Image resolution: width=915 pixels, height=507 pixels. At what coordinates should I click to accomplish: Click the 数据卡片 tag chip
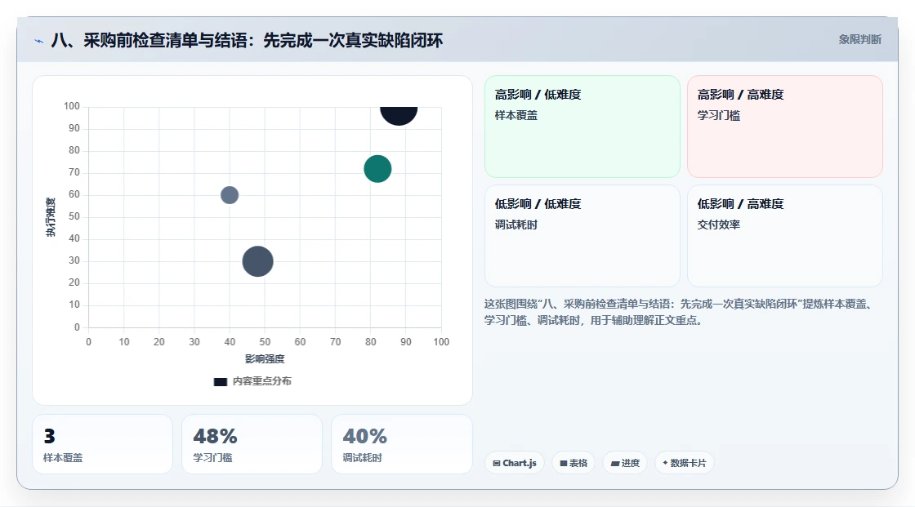click(x=685, y=463)
